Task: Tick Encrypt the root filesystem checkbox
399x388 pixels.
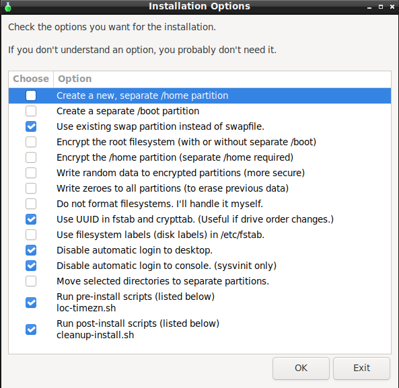Action: (x=31, y=142)
